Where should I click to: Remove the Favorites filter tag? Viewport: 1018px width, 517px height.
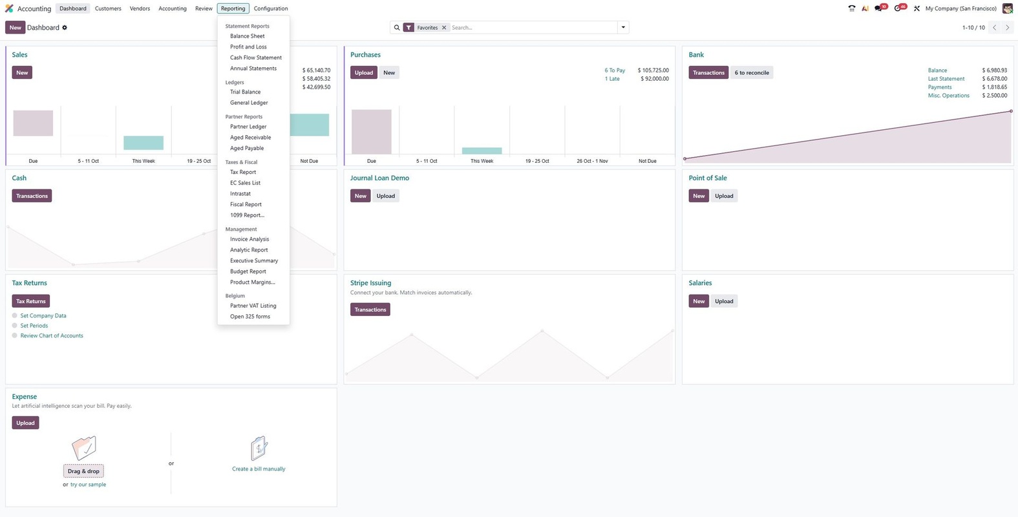click(444, 28)
